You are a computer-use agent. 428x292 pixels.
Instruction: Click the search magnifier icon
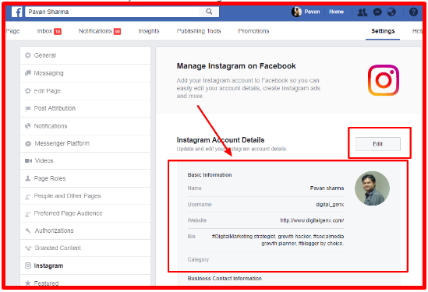[209, 12]
